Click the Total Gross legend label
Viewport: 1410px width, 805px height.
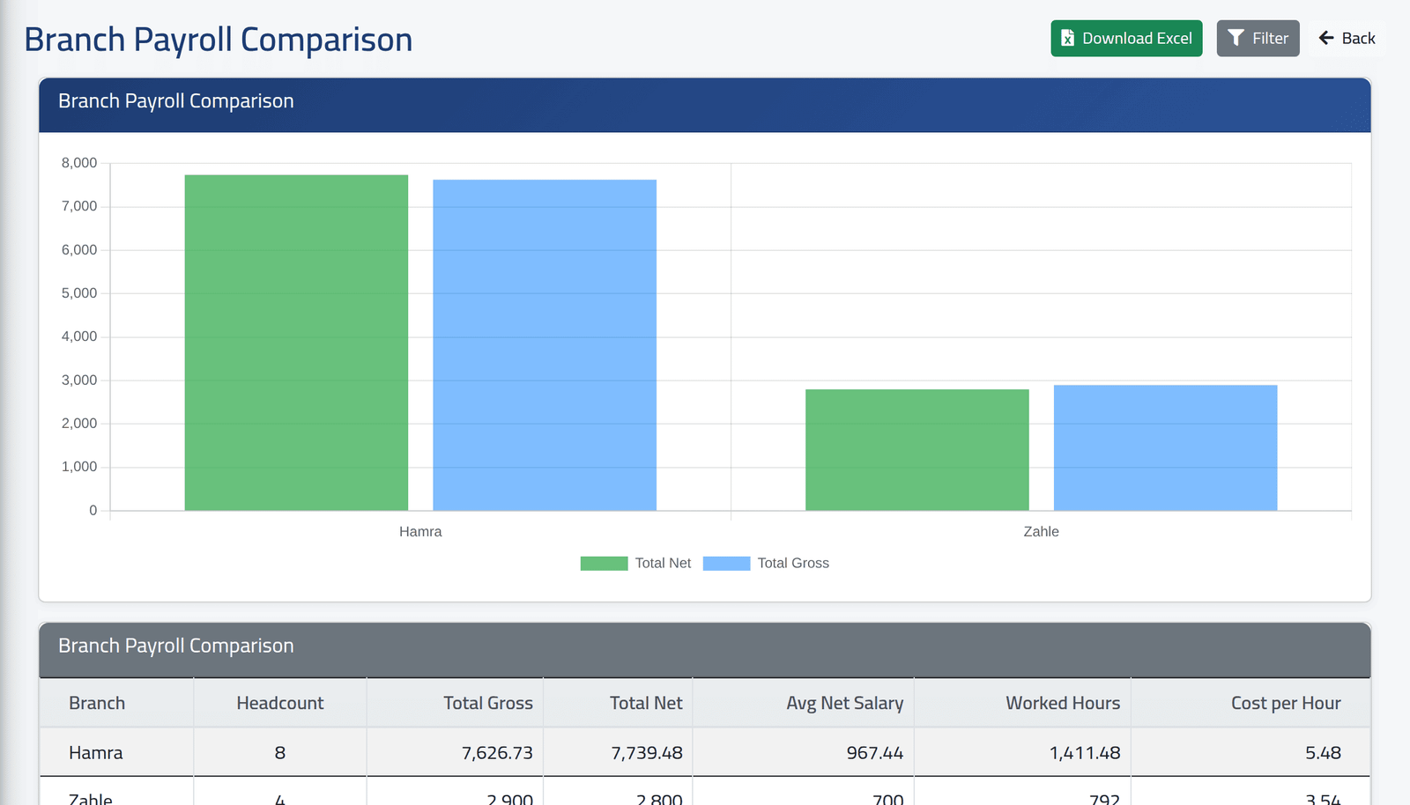(793, 564)
